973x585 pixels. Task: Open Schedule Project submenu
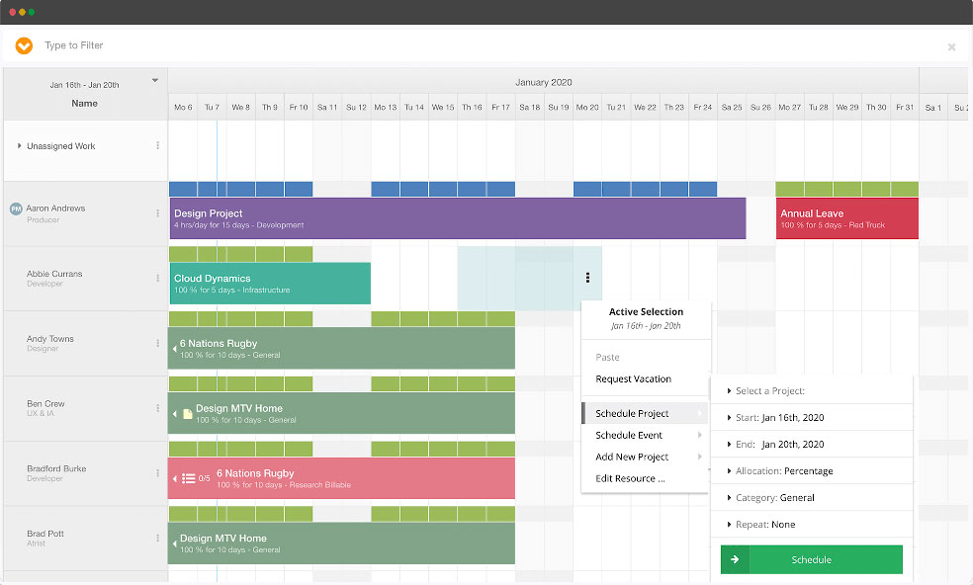point(645,413)
